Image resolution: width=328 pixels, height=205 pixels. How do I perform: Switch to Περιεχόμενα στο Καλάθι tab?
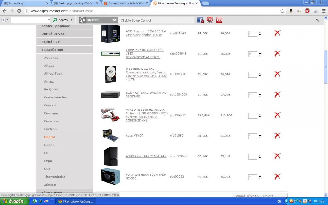126,3
